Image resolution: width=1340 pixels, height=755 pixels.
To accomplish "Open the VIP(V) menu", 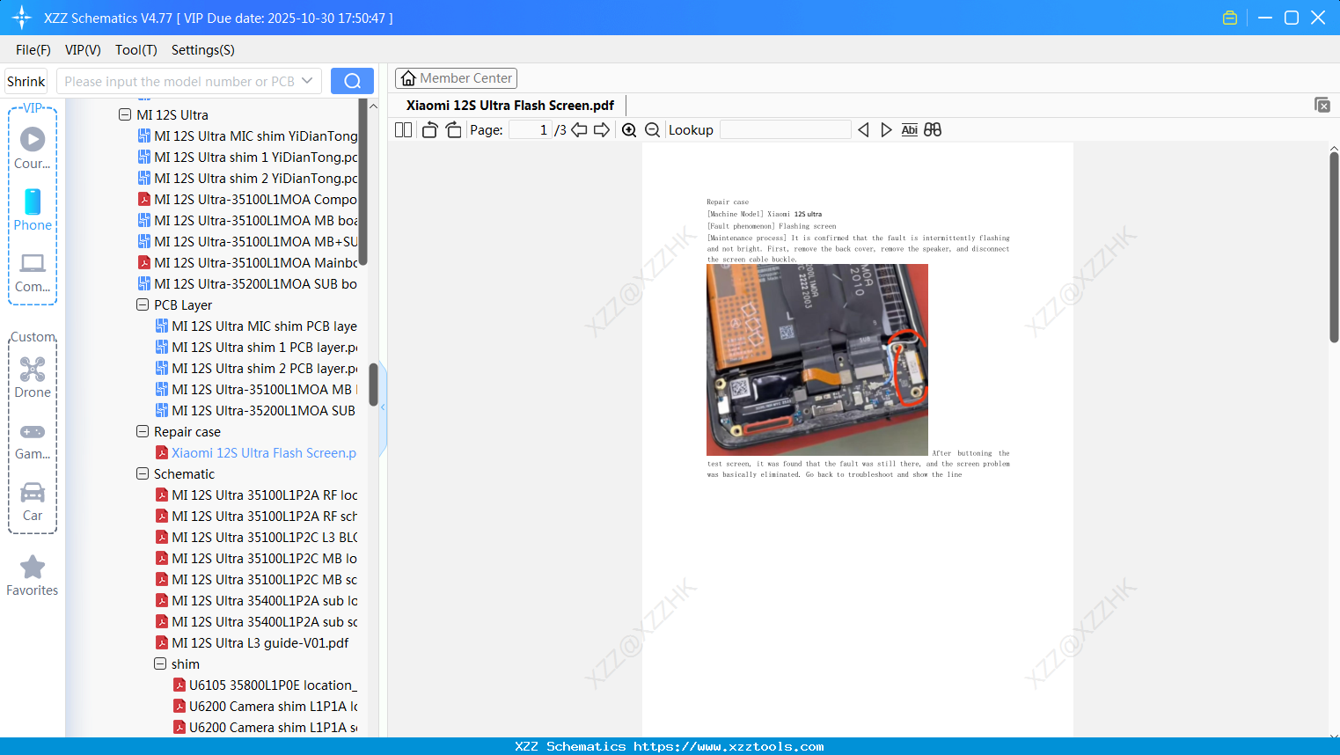I will 83,50.
